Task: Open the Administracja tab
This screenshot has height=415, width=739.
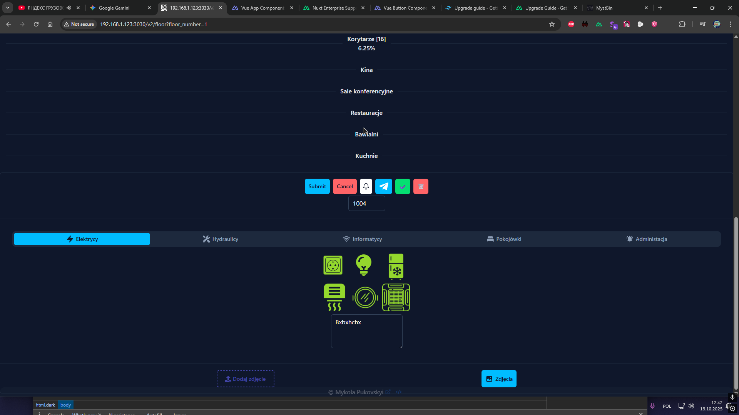Action: [647, 239]
